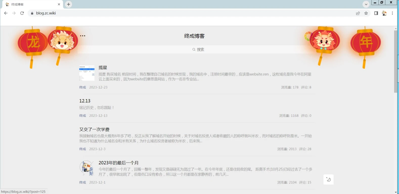Open Chrome's vertical three-dot menu
The height and width of the screenshot is (194, 399).
(x=392, y=13)
